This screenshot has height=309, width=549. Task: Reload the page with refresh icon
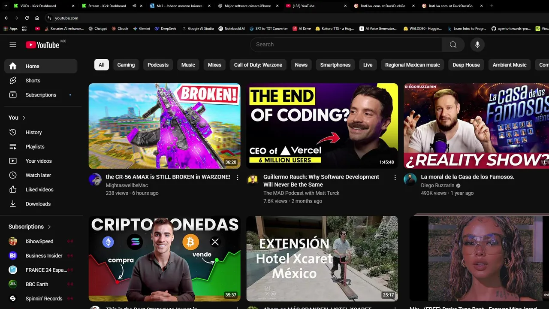pos(27,18)
